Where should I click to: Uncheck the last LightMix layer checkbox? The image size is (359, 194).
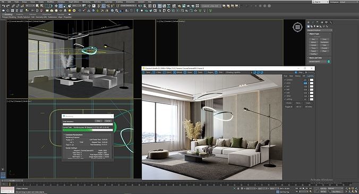285,99
